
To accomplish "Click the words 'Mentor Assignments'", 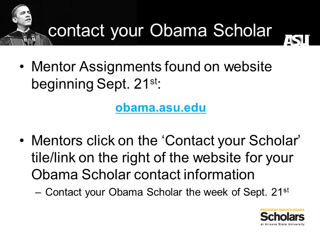I will click(x=96, y=67).
